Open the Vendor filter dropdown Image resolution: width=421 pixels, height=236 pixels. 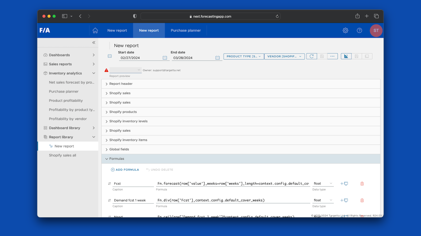(x=284, y=56)
